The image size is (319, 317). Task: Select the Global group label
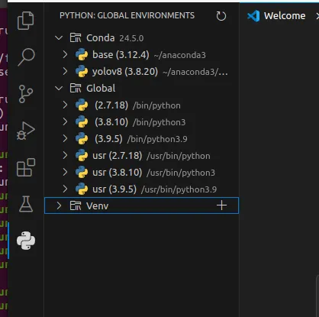coord(101,89)
